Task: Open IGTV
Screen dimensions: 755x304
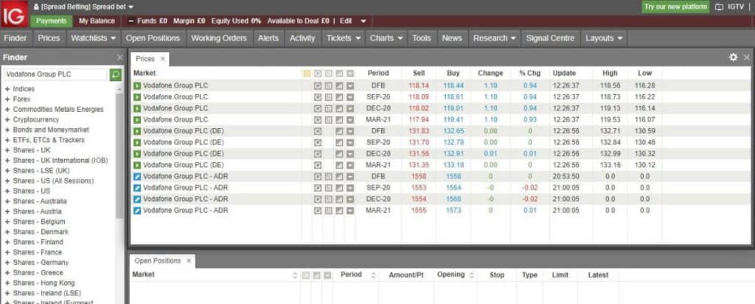Action: 728,7
